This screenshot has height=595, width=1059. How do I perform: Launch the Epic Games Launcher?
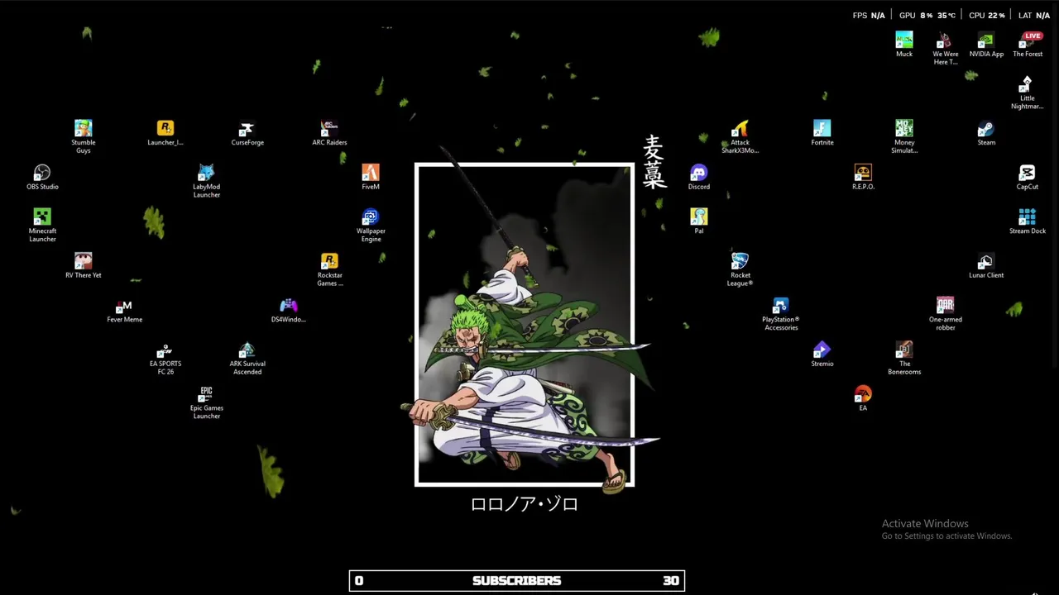(206, 402)
